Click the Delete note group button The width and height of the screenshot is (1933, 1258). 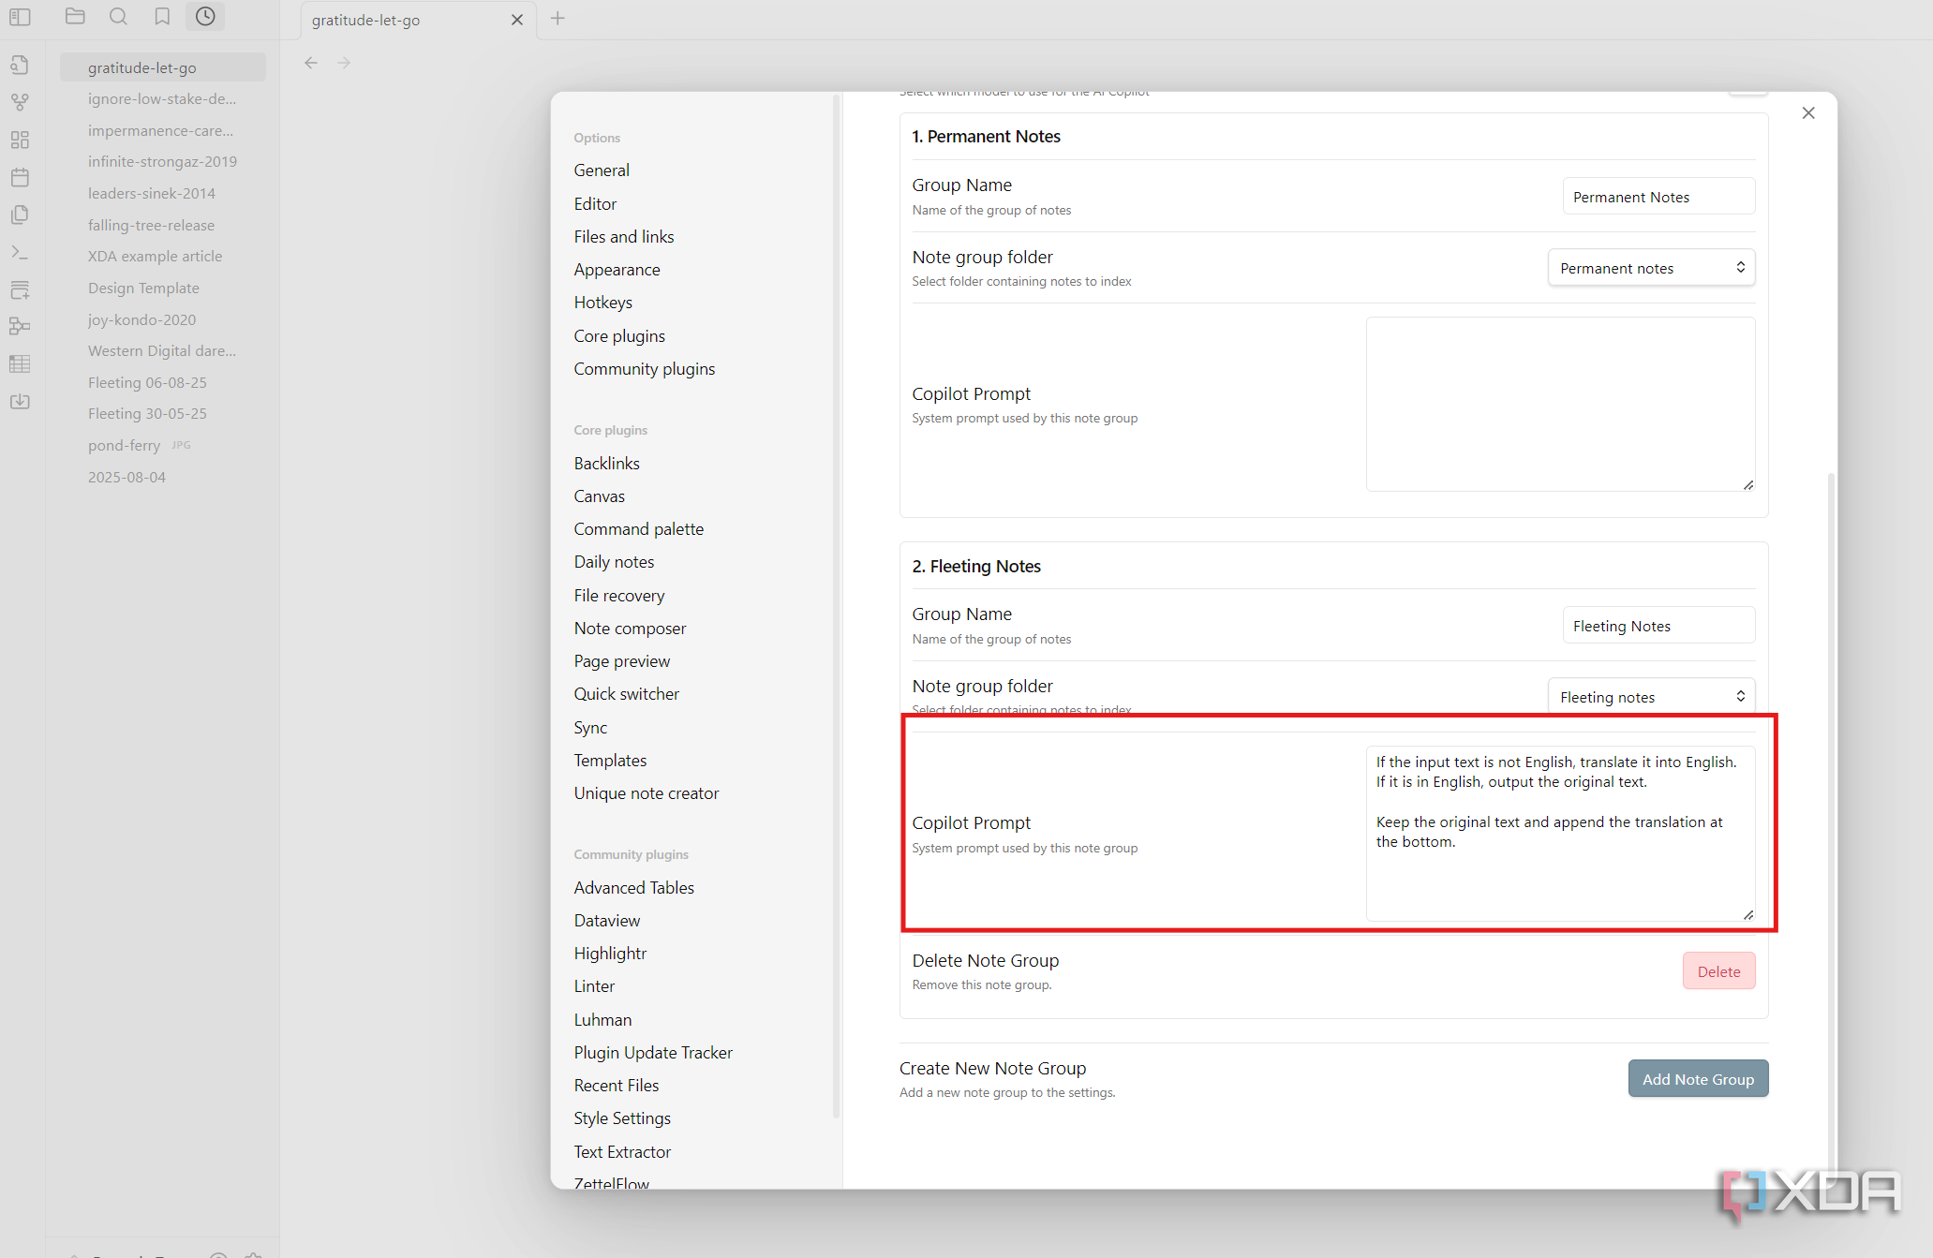click(1718, 971)
